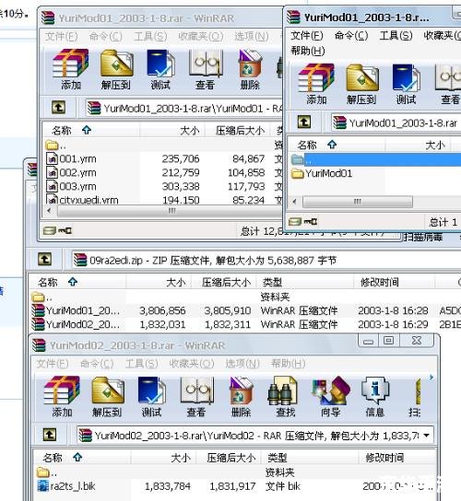
Task: Open address dropdown in YuriMod02 window
Action: pos(426,436)
